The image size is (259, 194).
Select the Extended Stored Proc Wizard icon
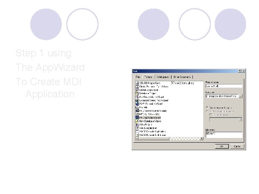137,100
